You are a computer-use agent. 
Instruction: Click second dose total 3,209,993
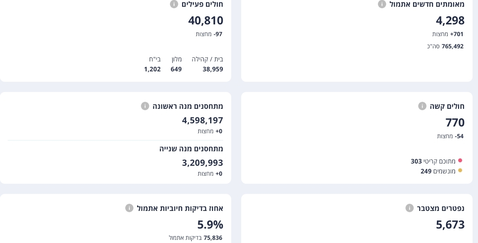[202, 163]
